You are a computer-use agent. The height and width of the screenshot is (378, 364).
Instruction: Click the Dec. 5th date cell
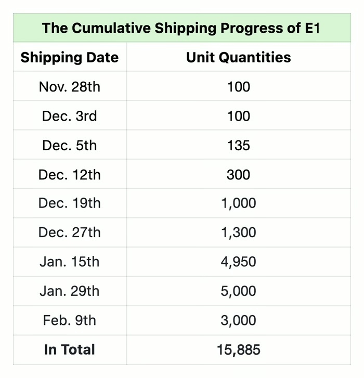(70, 145)
